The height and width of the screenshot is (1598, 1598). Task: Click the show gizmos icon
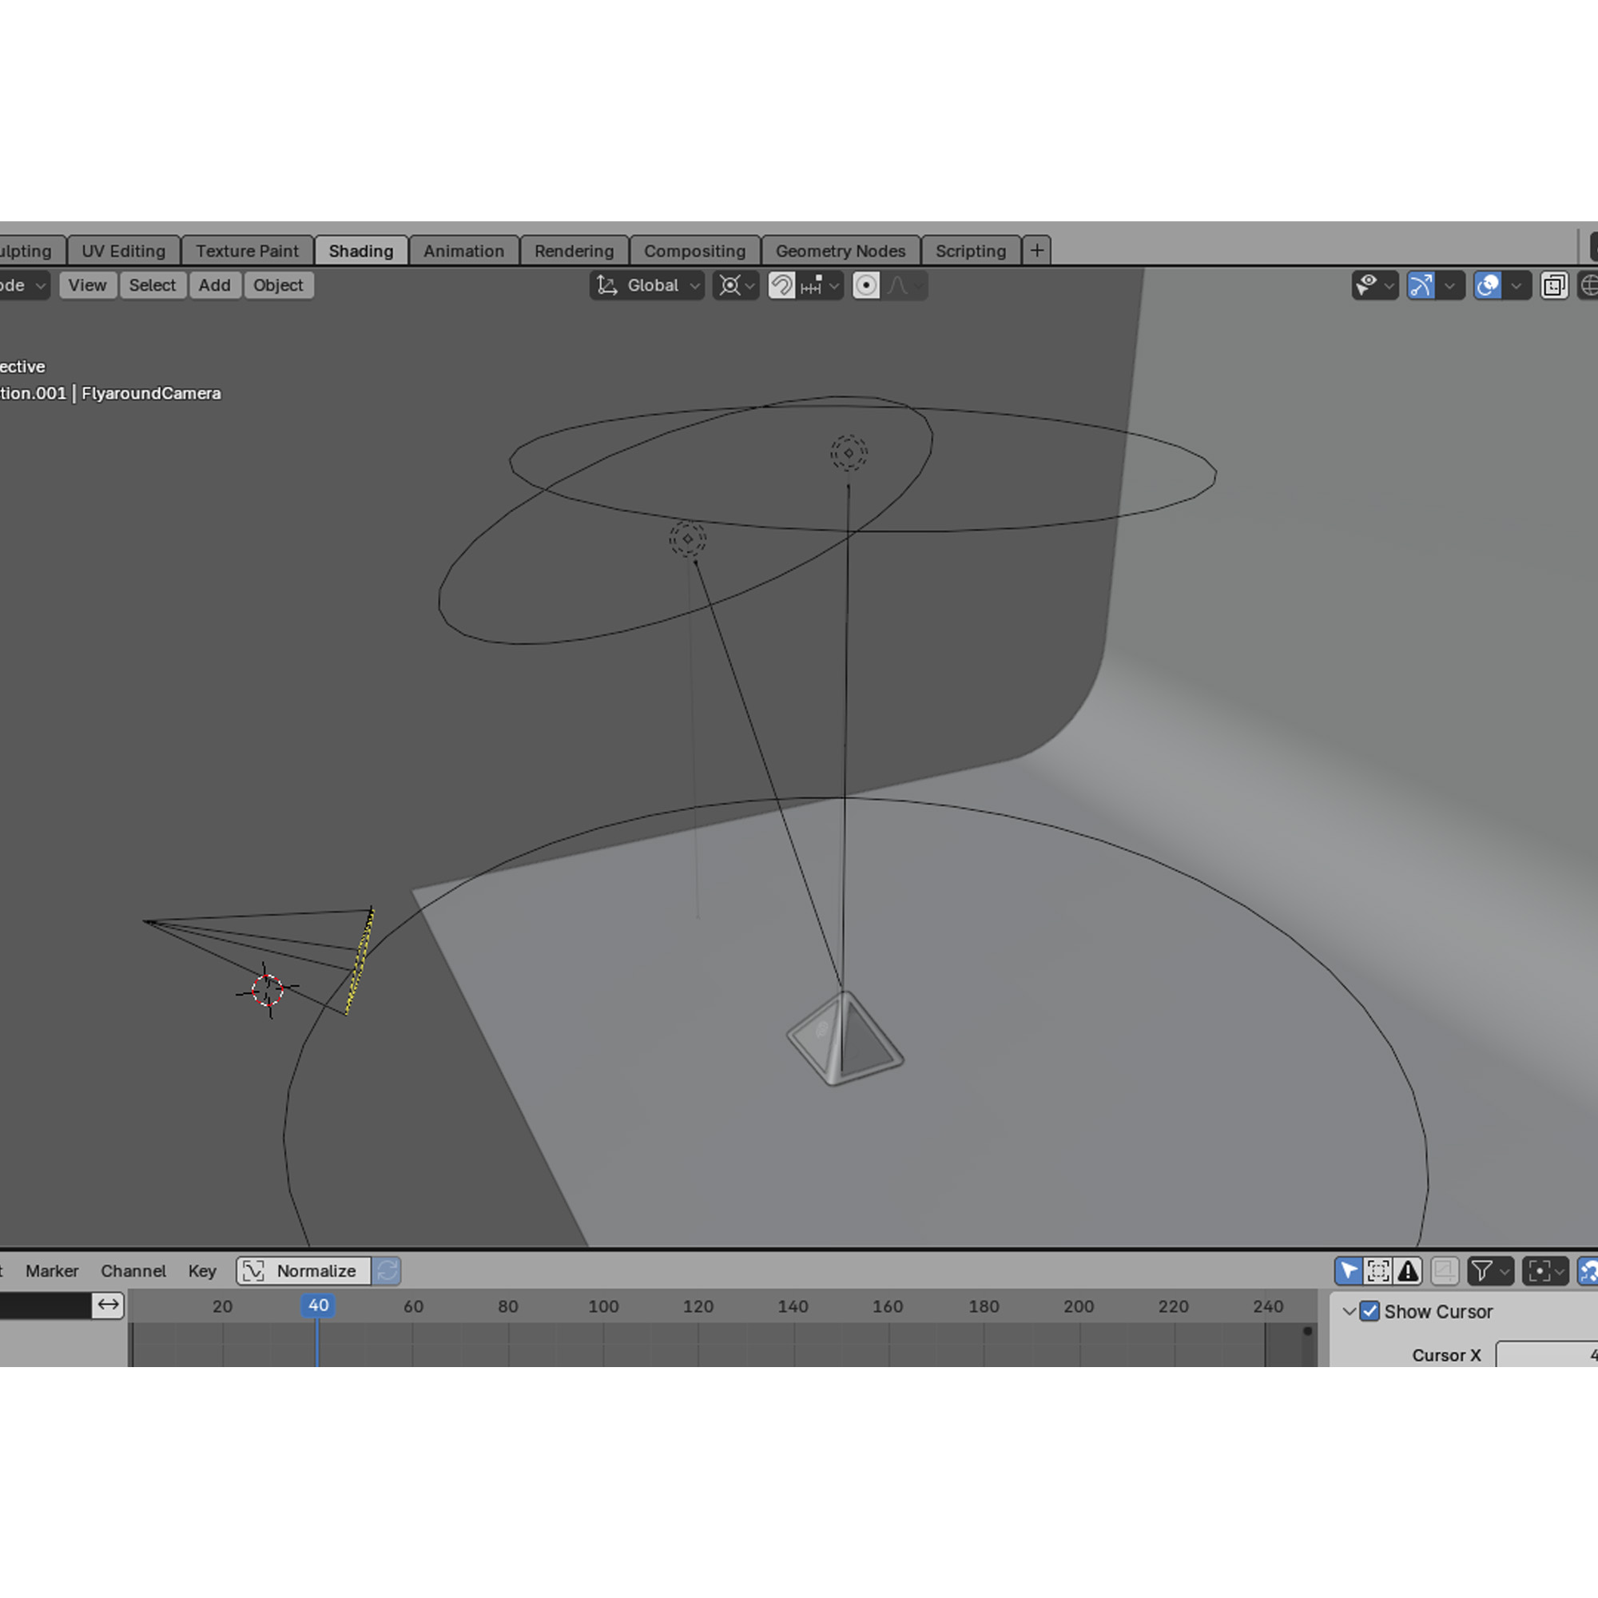click(x=1421, y=285)
